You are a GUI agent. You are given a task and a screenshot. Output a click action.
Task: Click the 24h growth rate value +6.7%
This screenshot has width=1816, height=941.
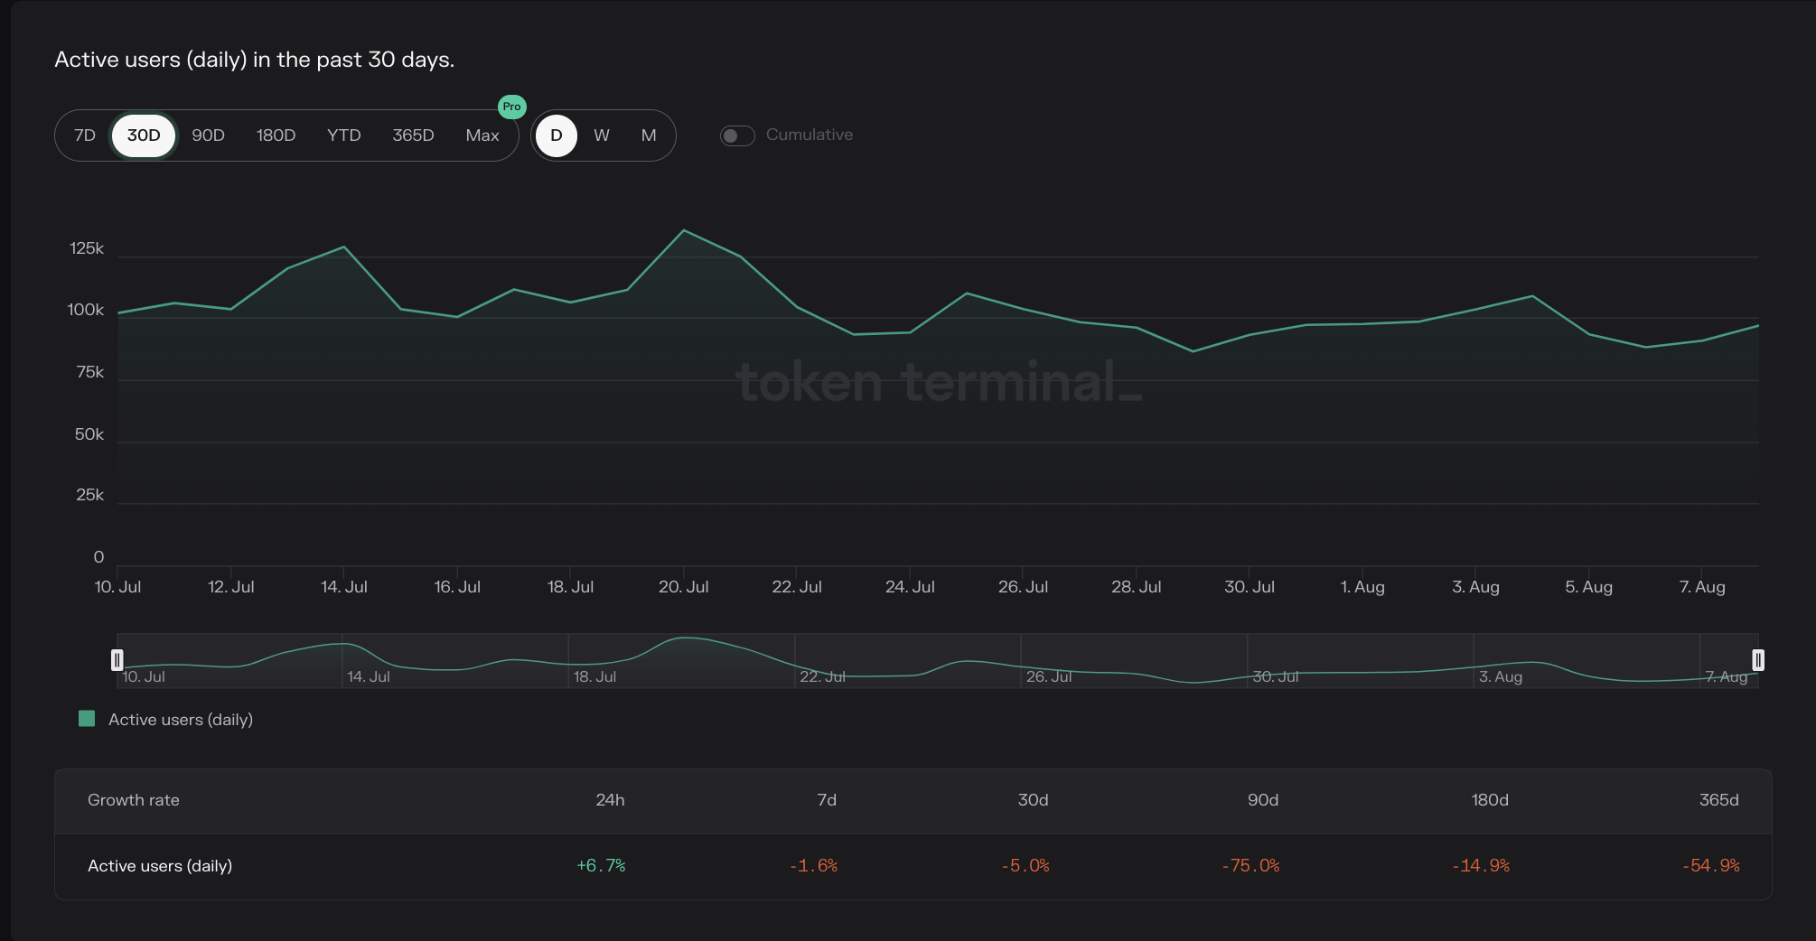[601, 866]
